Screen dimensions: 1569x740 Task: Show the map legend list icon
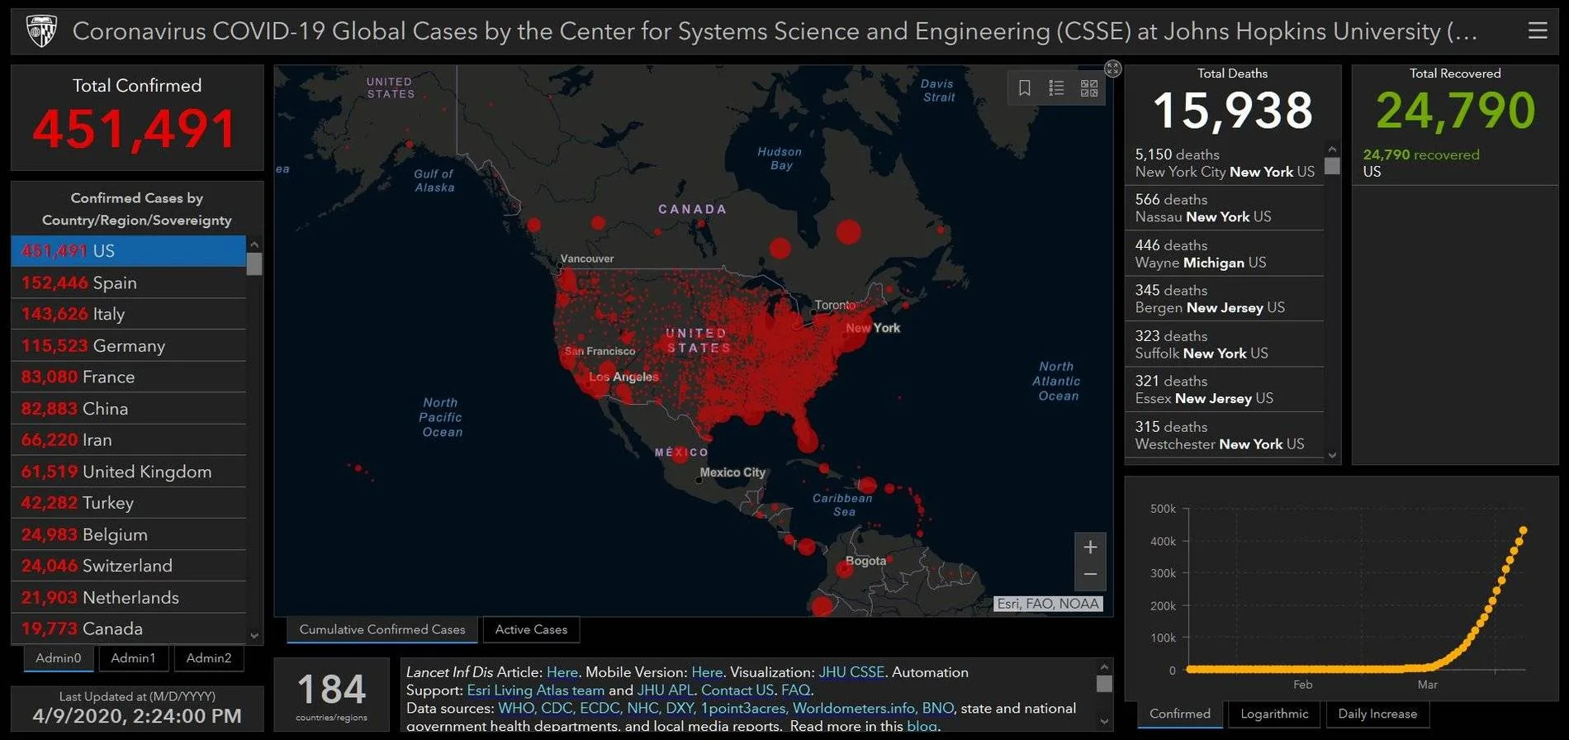point(1056,88)
